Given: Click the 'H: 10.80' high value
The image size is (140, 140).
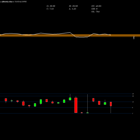Looking at the screenshot, I should click(x=73, y=6).
